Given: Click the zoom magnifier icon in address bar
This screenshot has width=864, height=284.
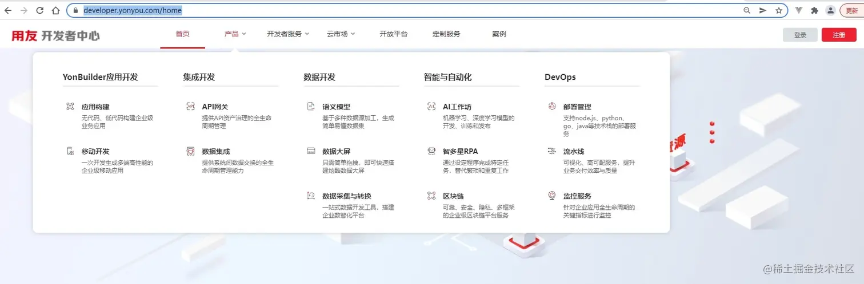Looking at the screenshot, I should [747, 10].
